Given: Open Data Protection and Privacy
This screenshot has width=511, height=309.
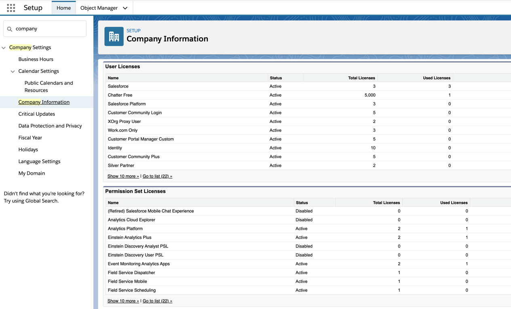Looking at the screenshot, I should (50, 126).
